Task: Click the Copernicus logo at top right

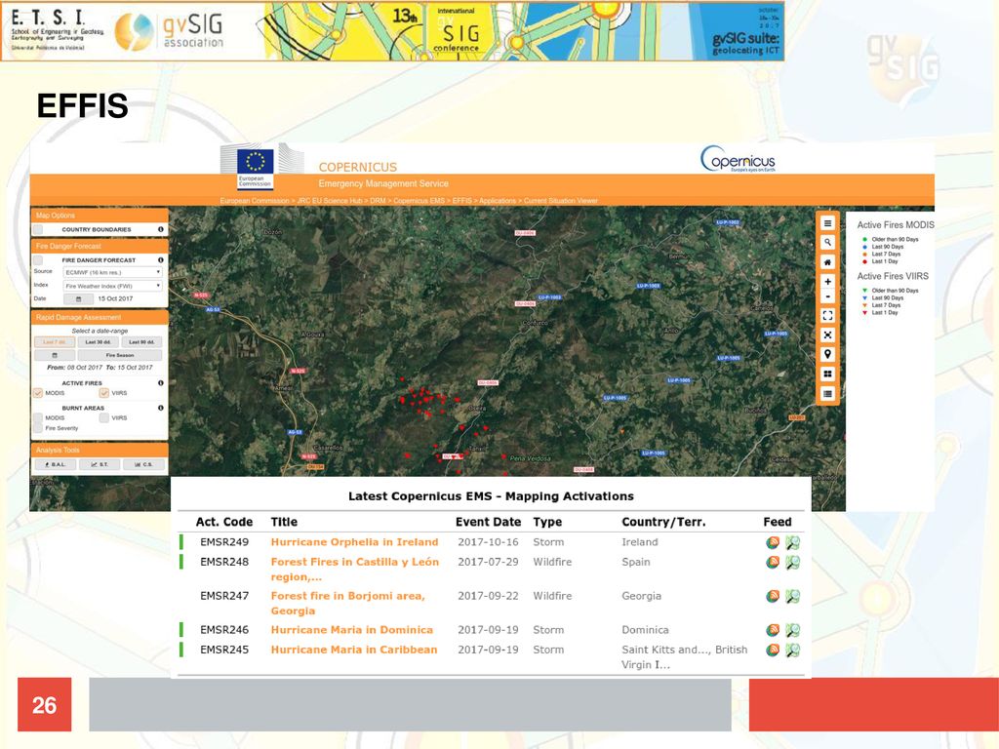Action: coord(738,159)
